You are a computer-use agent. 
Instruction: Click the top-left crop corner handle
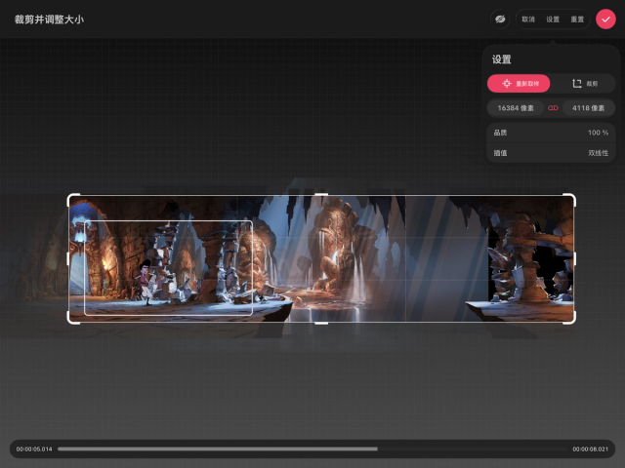(x=72, y=199)
